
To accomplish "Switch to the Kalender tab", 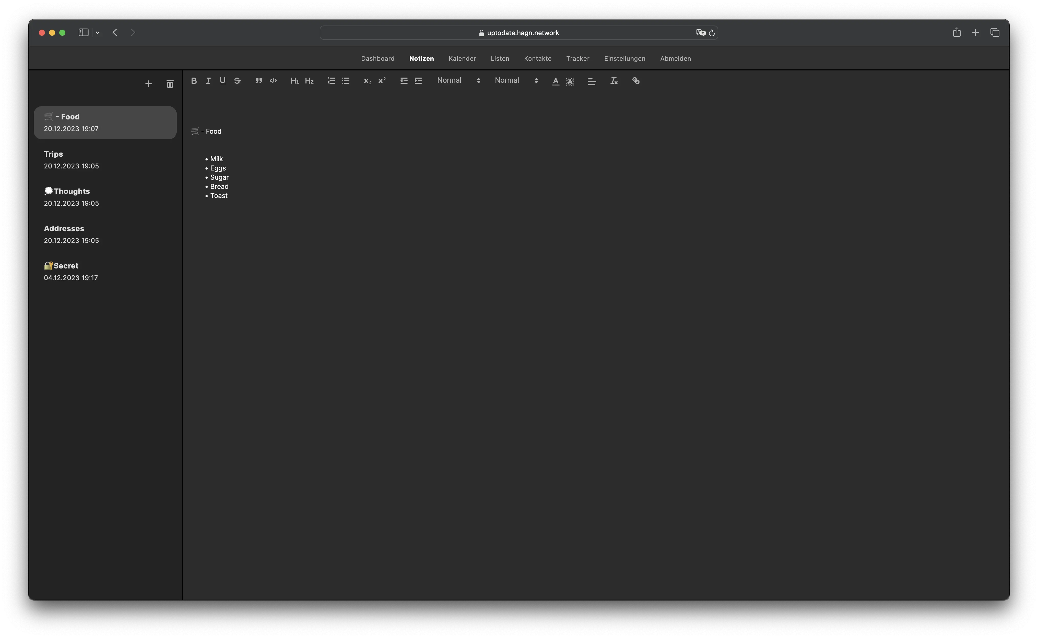I will [462, 59].
